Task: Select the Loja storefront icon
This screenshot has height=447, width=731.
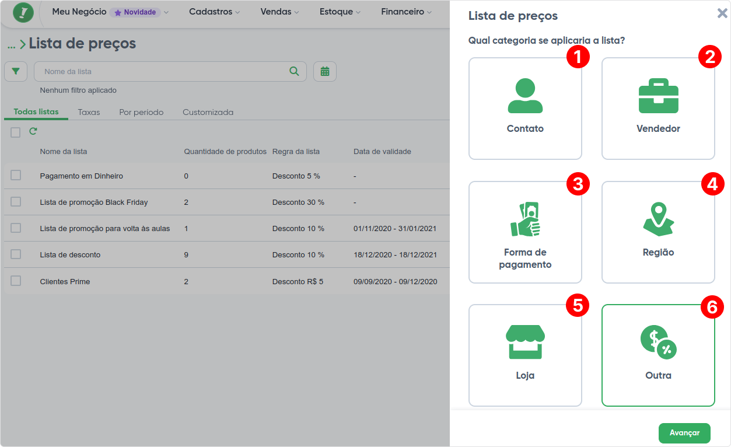Action: [x=525, y=342]
